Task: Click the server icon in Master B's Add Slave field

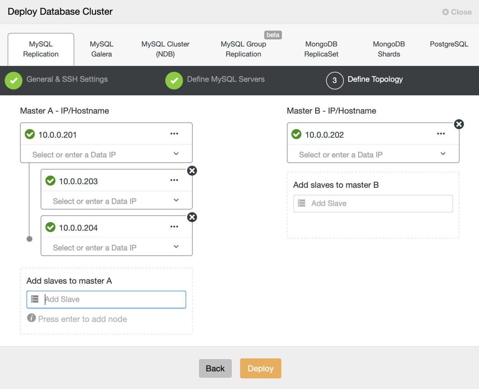Action: [301, 203]
